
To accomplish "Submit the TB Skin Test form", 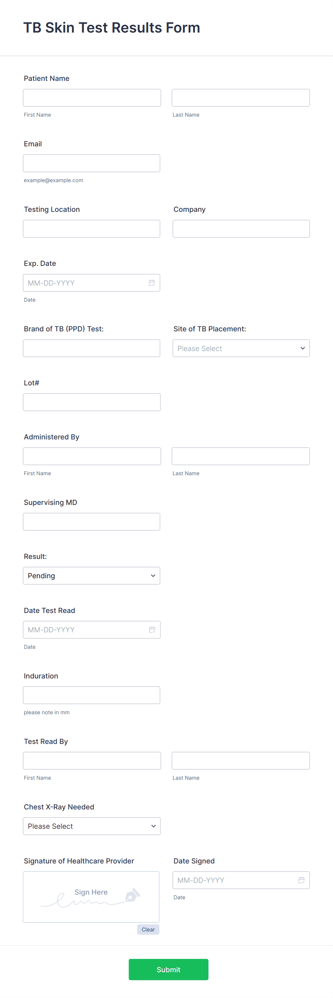I will [168, 970].
